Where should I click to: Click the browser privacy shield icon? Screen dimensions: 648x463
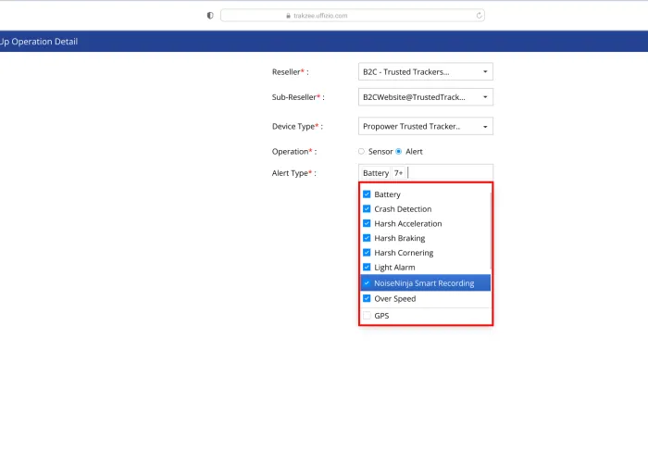tap(210, 15)
